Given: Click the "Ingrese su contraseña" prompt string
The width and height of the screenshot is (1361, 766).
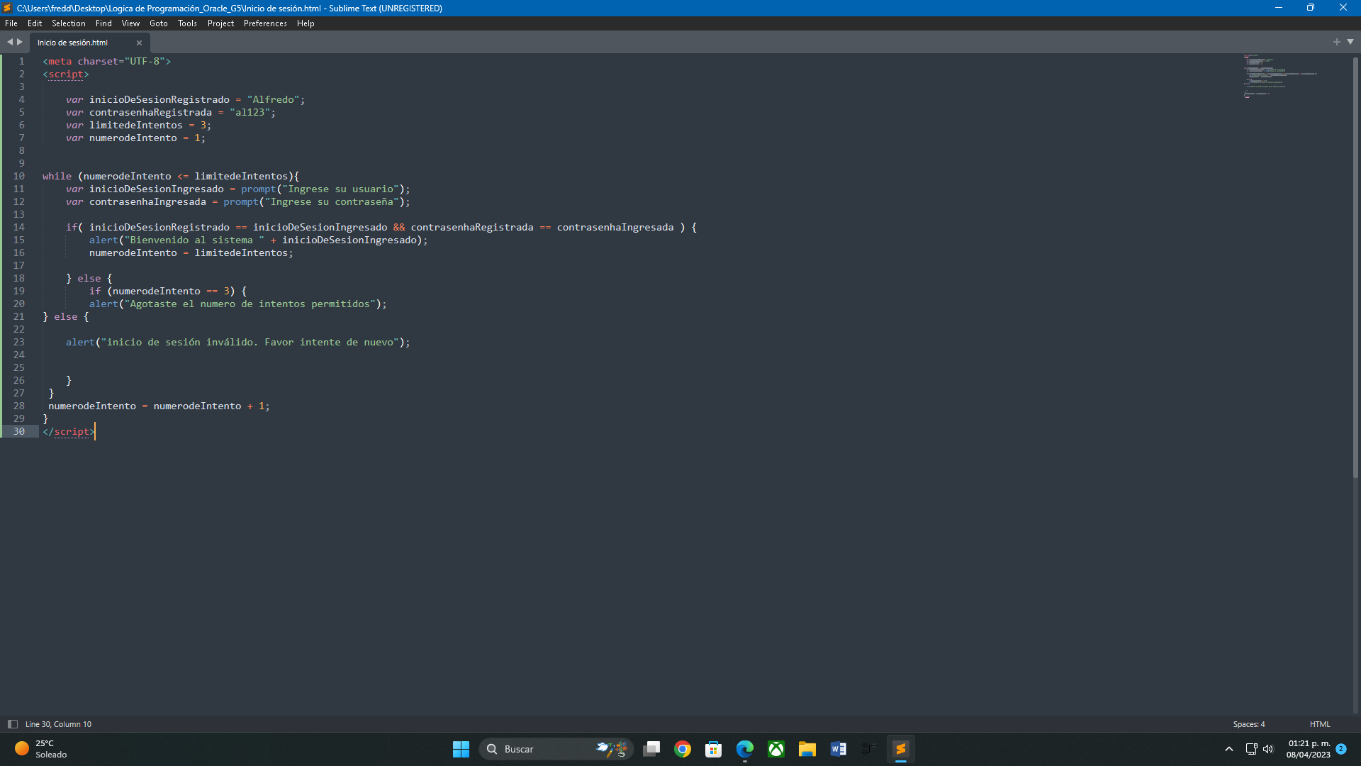Looking at the screenshot, I should [332, 201].
